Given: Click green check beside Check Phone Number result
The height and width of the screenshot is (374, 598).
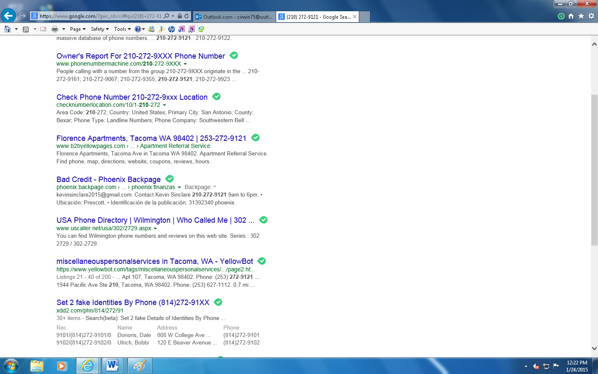Looking at the screenshot, I should [216, 96].
